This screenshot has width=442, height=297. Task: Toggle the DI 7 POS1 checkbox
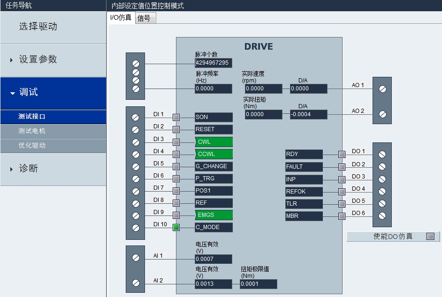pyautogui.click(x=176, y=191)
